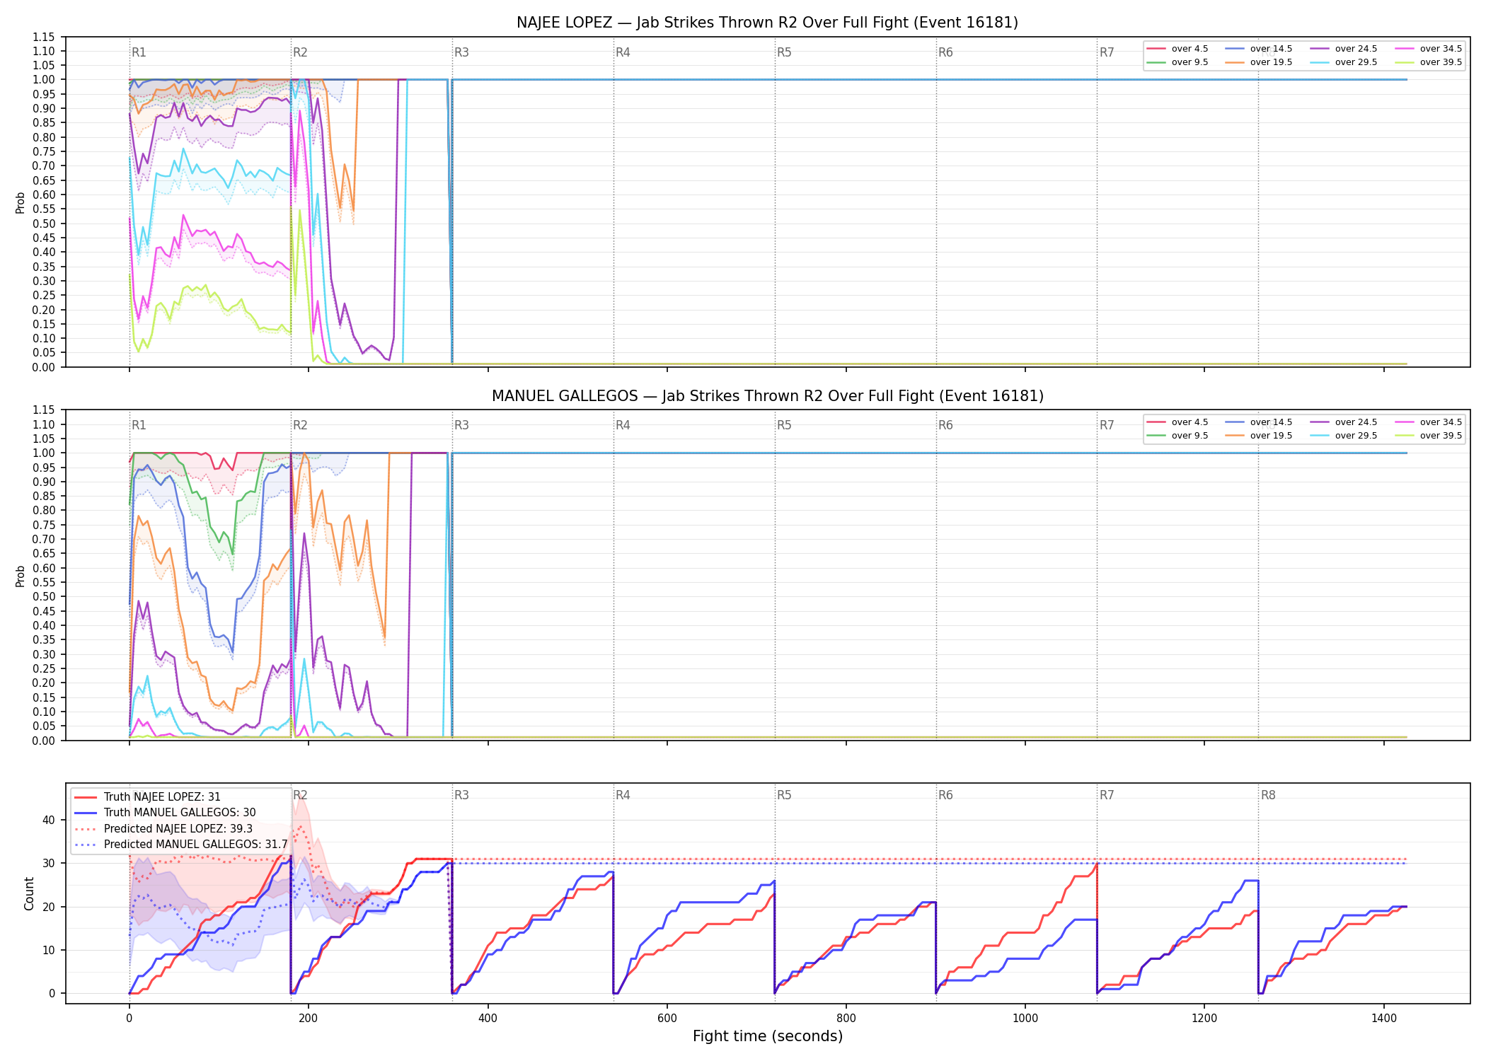The width and height of the screenshot is (1486, 1061).
Task: Select 'over 9.5' legend entry in Najee Lopez chart
Action: (x=1177, y=62)
